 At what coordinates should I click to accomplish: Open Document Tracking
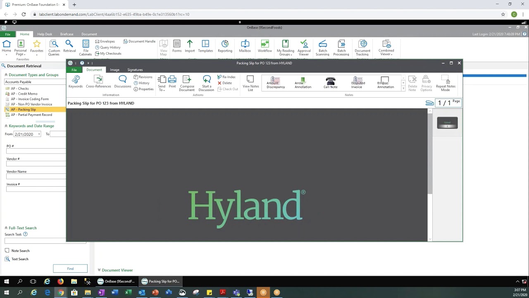coord(362,48)
